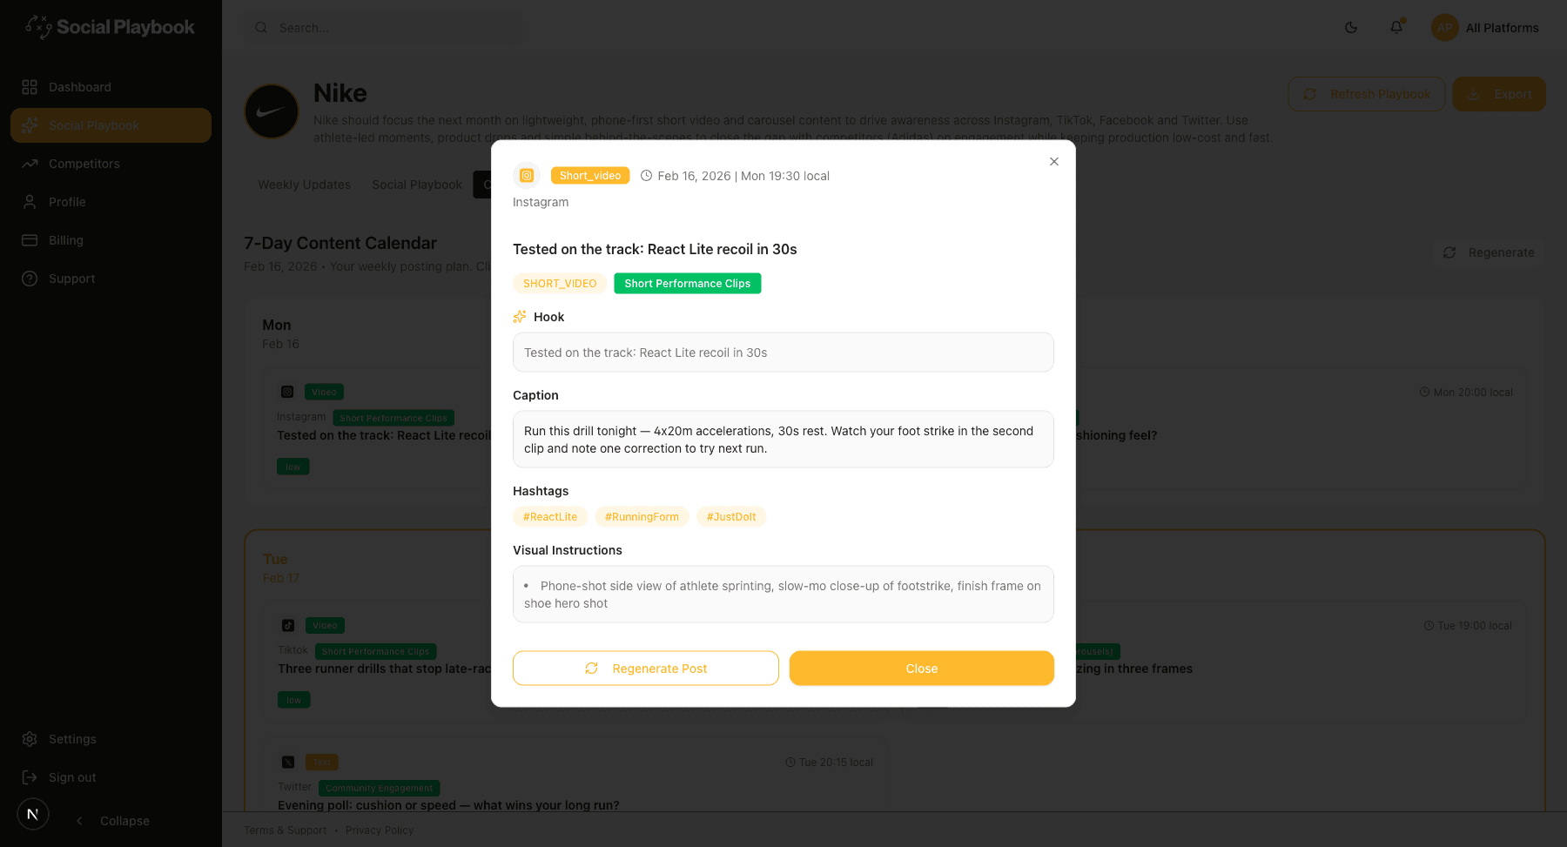Screen dimensions: 1567x847
Task: Open Settings in the sidebar
Action: pos(111,739)
